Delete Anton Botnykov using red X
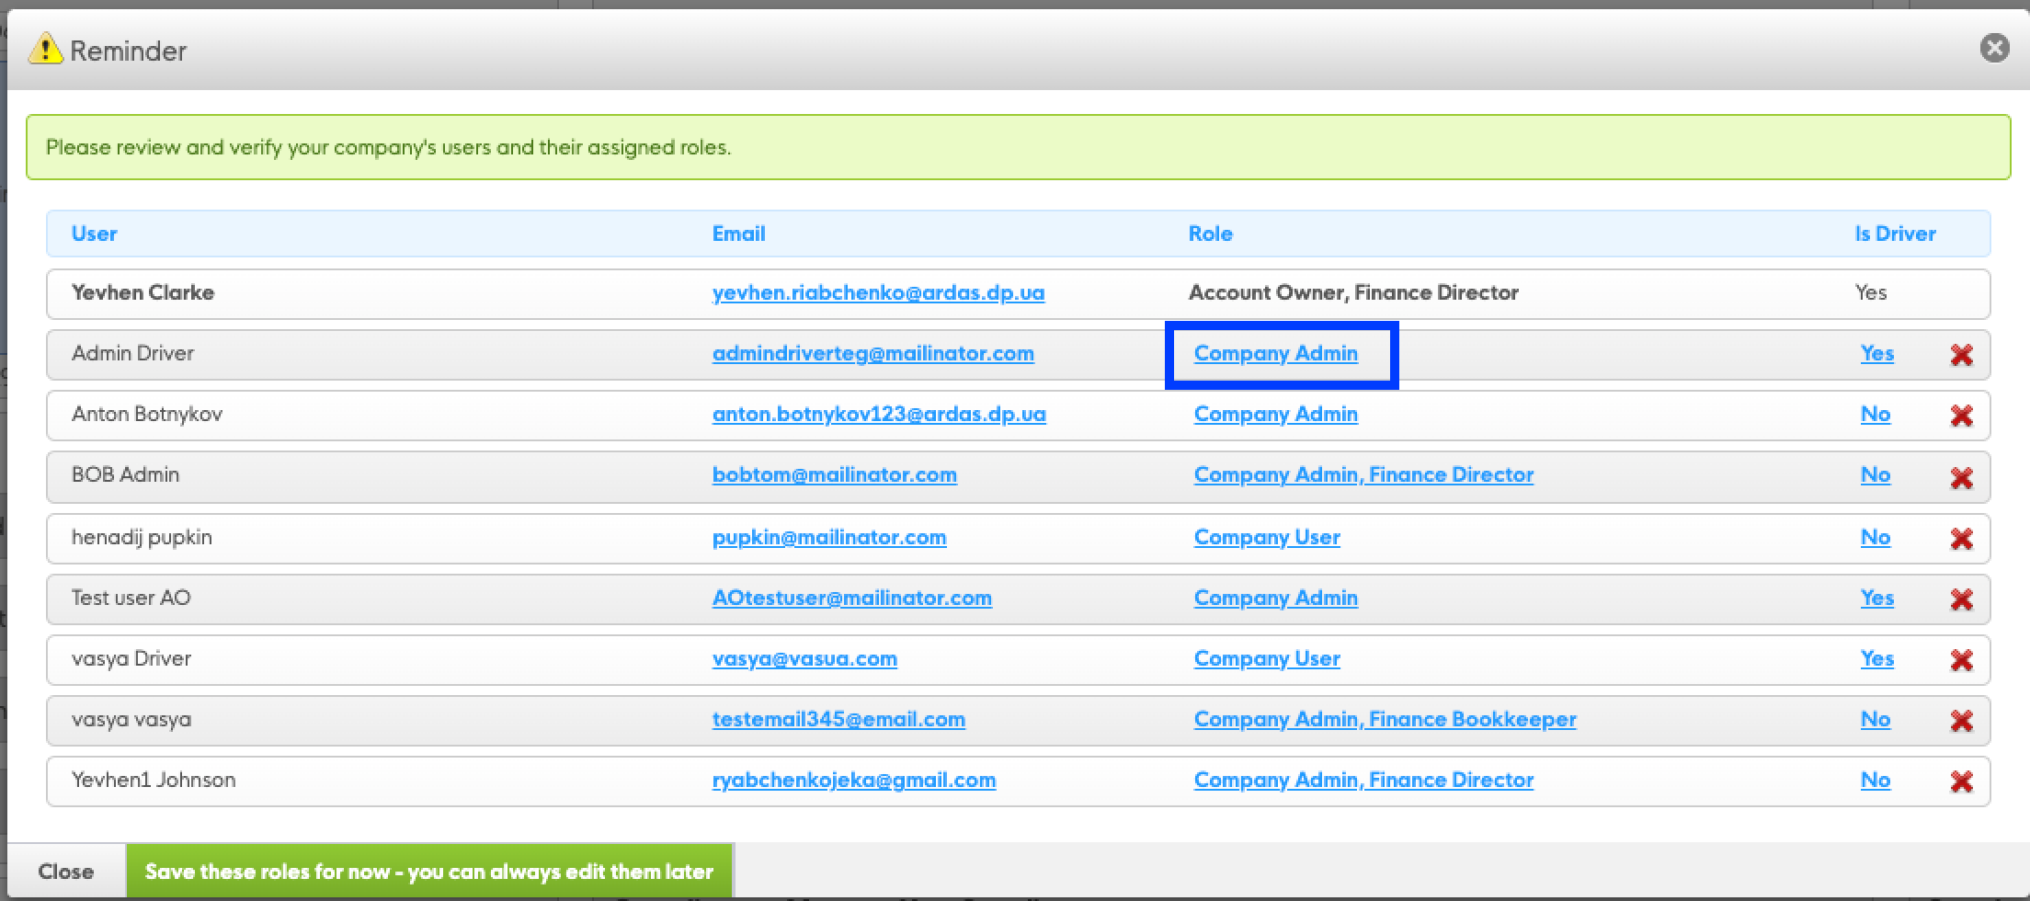The width and height of the screenshot is (2030, 901). click(1961, 416)
